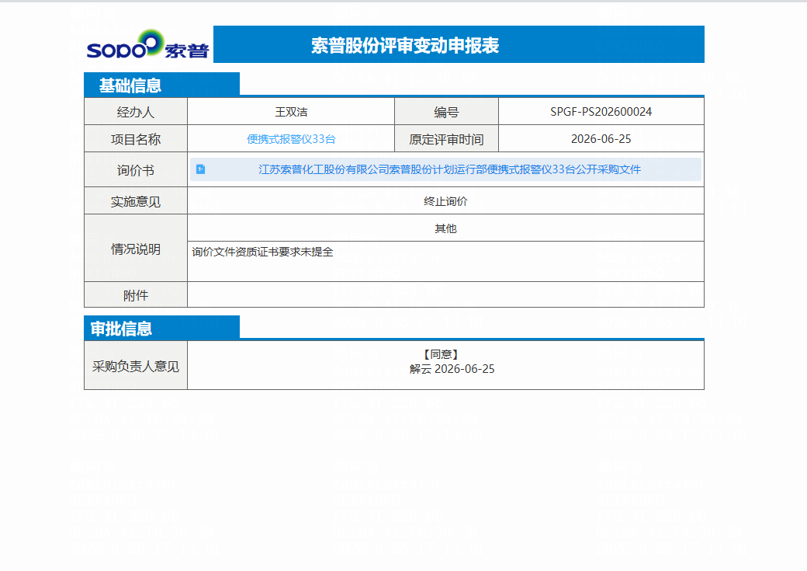The height and width of the screenshot is (571, 807).
Task: Click the 其他 situation type cell
Action: click(x=445, y=228)
